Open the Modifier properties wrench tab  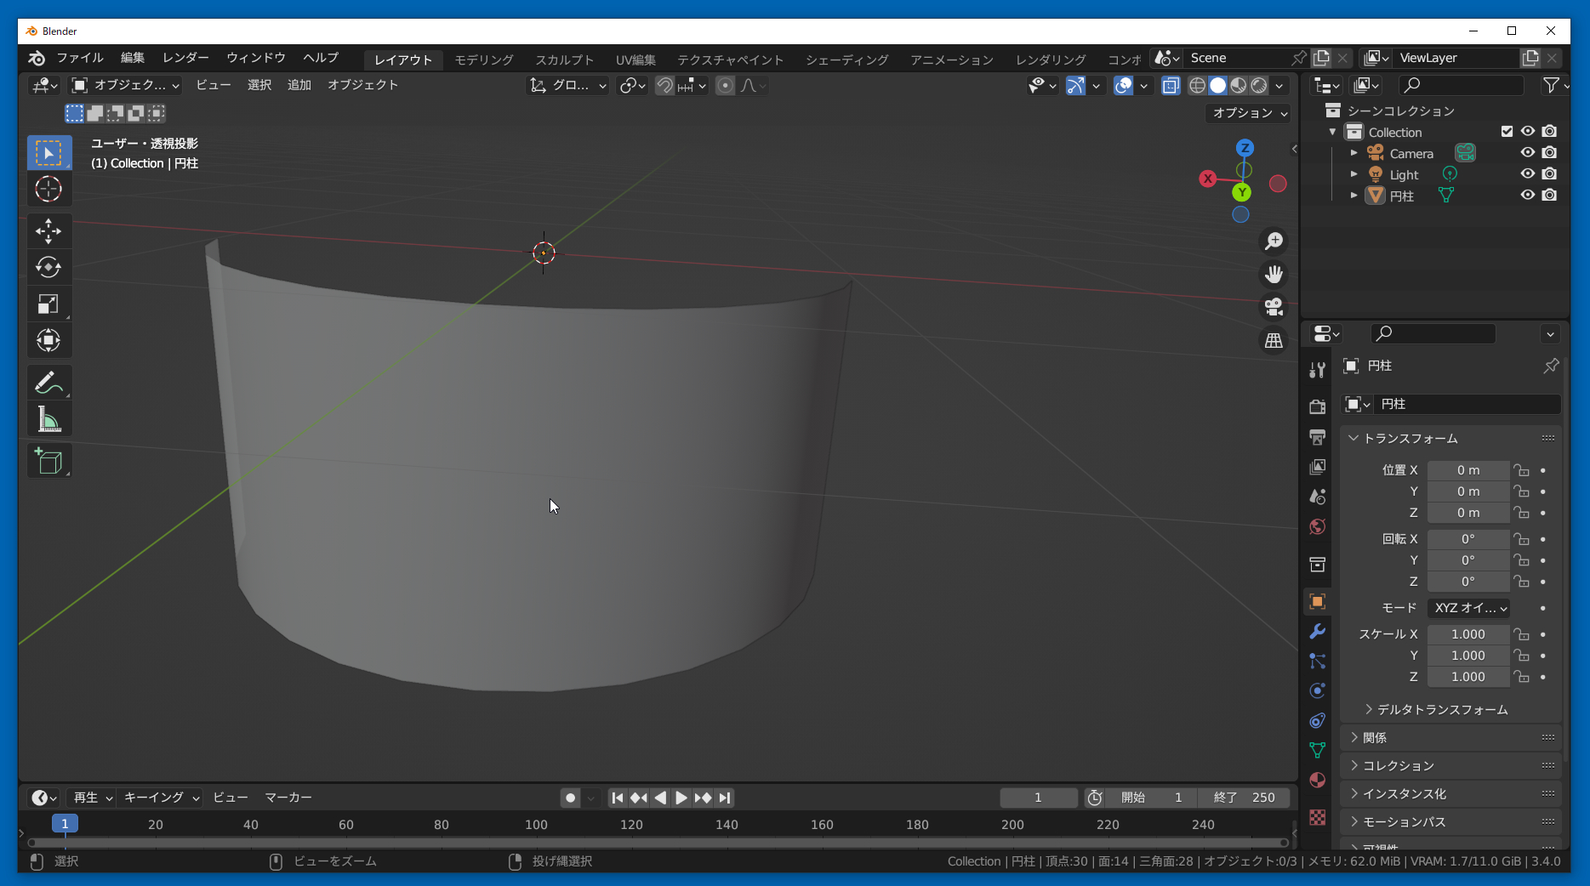click(x=1317, y=631)
